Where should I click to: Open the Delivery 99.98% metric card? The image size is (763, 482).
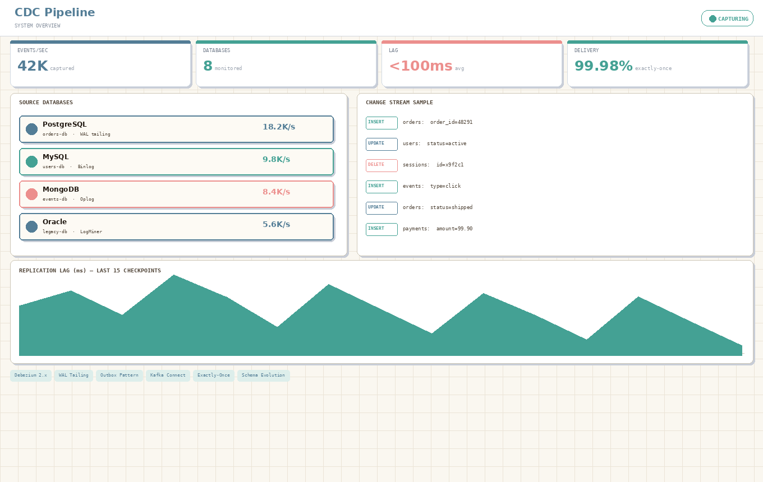tap(658, 64)
